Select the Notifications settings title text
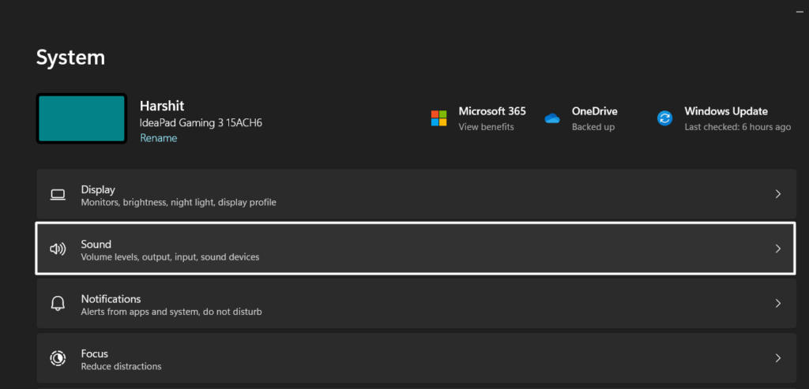This screenshot has width=809, height=389. (x=111, y=299)
